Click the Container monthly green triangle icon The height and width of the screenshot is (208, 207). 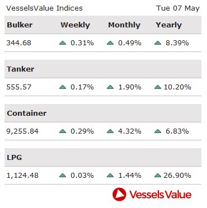[110, 131]
